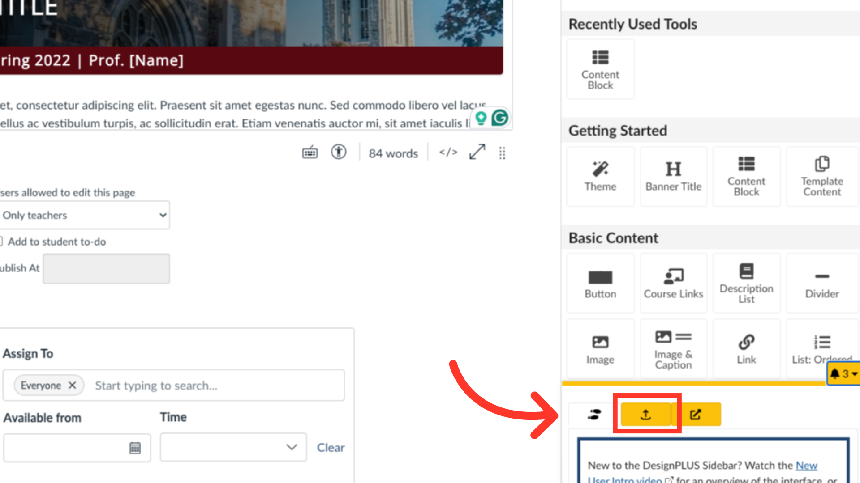Open the Image tool
860x483 pixels.
pos(600,349)
